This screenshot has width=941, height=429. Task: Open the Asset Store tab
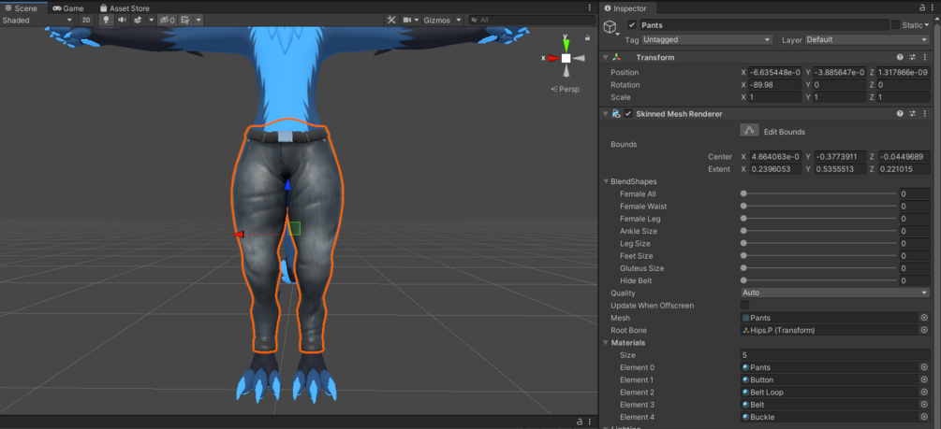point(125,8)
